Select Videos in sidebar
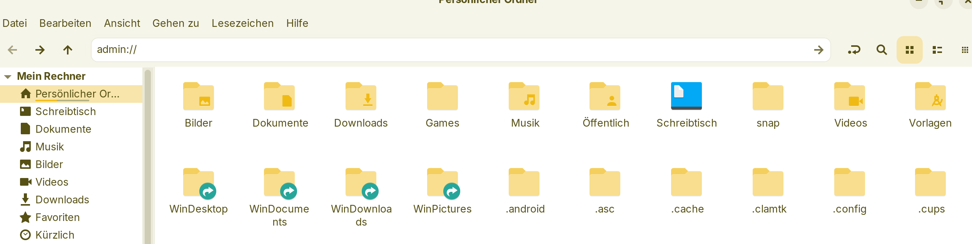The height and width of the screenshot is (244, 972). (71, 182)
